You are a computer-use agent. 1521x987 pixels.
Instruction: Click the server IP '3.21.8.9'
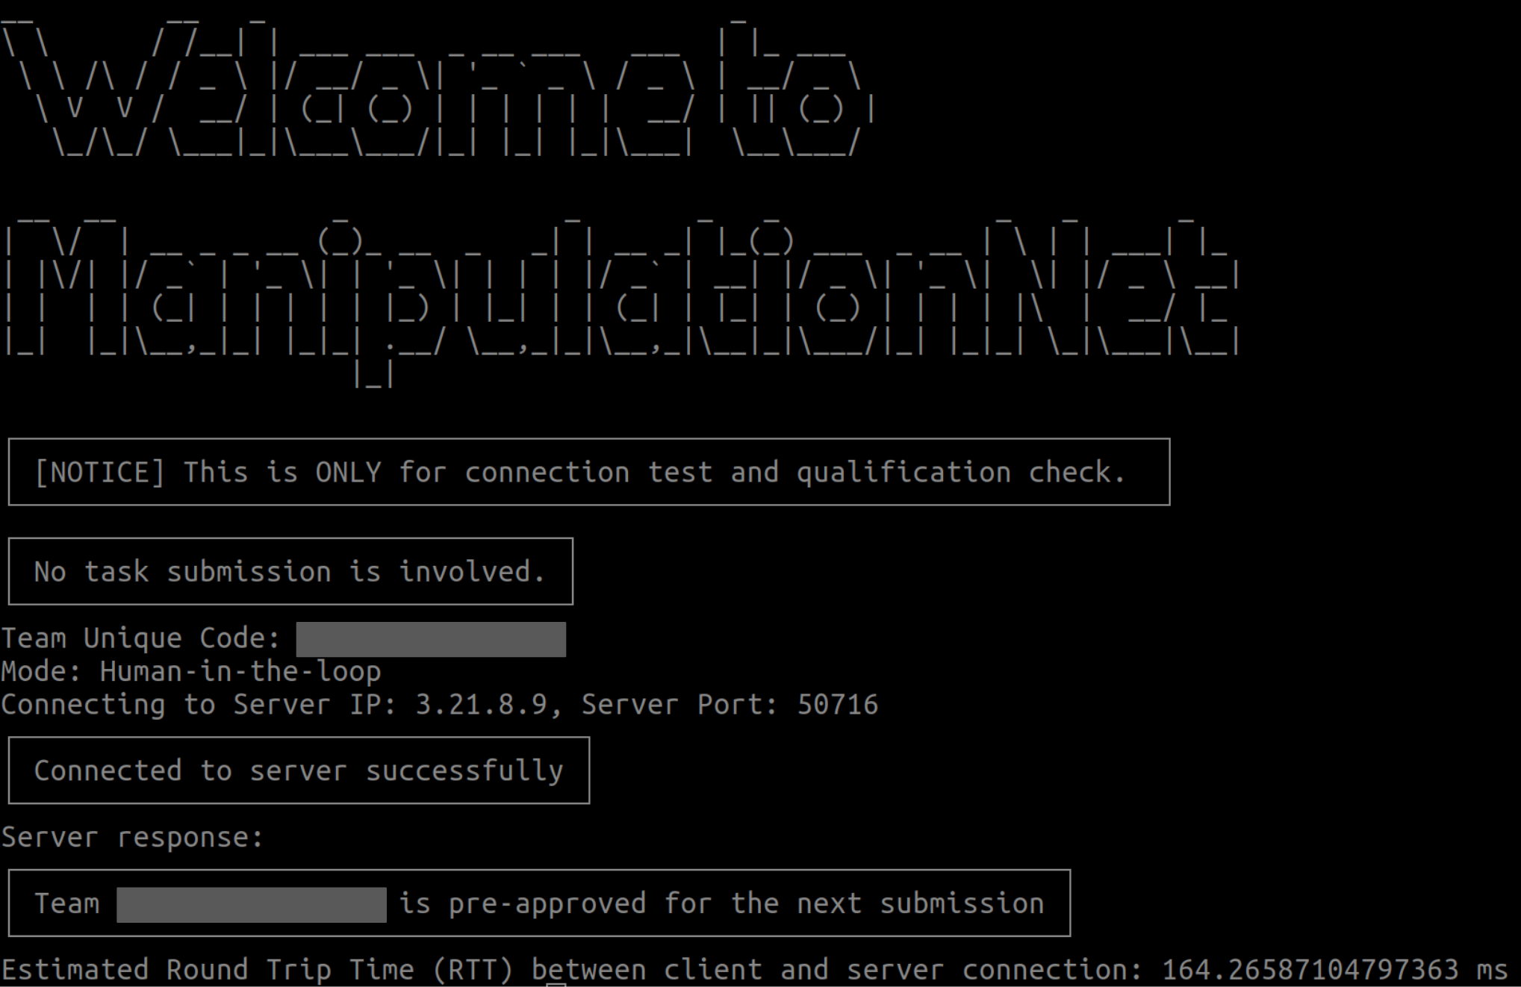click(x=481, y=705)
